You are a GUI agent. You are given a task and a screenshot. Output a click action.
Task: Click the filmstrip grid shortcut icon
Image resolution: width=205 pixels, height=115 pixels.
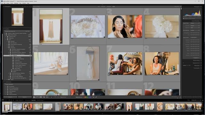9,100
